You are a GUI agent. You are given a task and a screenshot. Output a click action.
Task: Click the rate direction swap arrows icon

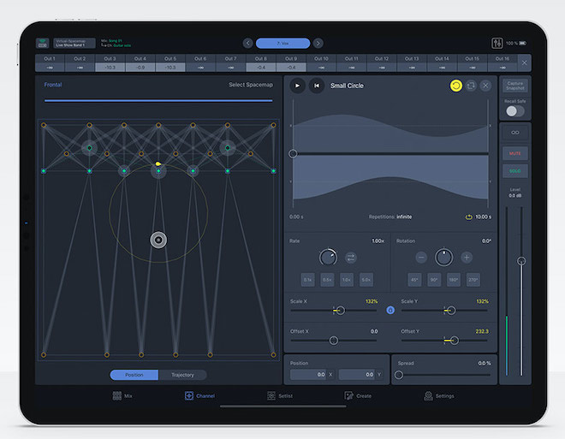coord(351,257)
